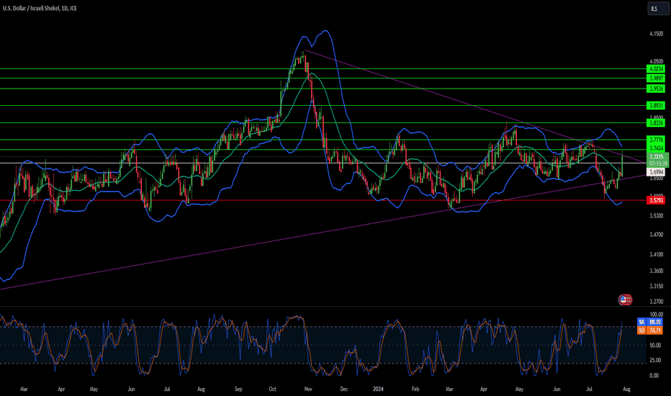Click the Mar label before 2024 on time axis

click(24, 389)
